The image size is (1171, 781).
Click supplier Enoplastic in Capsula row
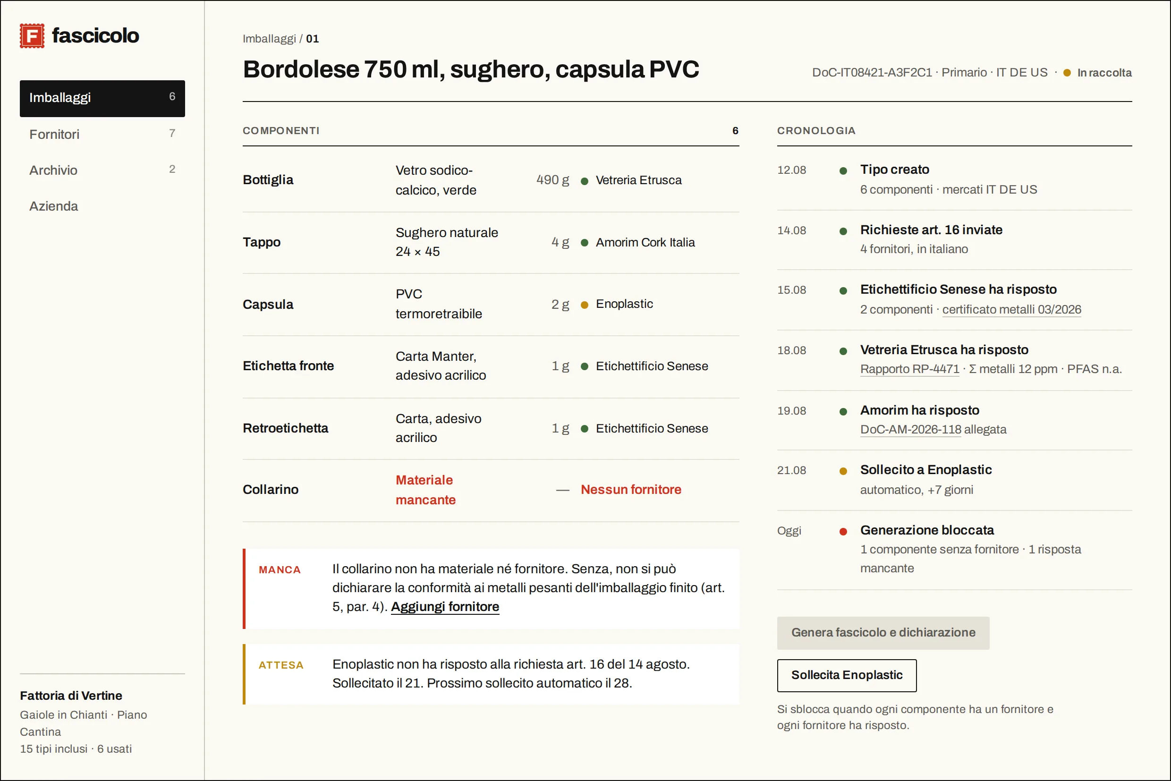coord(624,304)
